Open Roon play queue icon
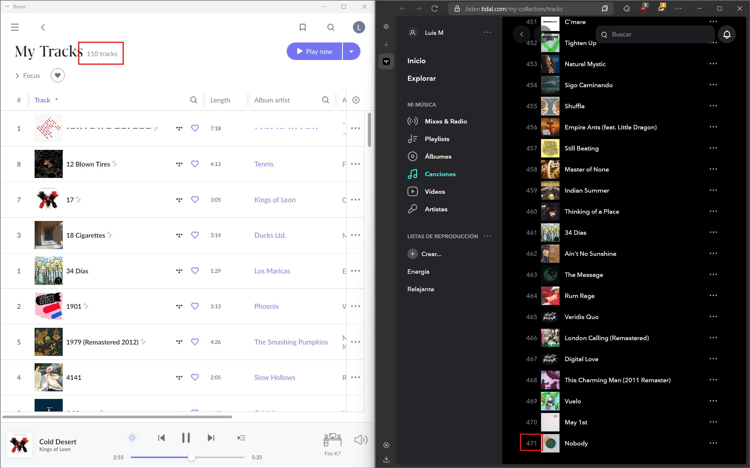Screen dimensions: 750x468 point(242,438)
